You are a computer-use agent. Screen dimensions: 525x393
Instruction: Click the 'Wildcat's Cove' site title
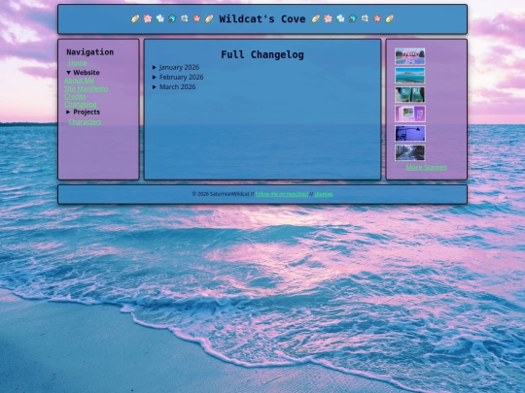click(262, 19)
